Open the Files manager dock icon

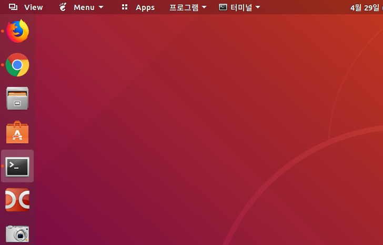click(17, 99)
